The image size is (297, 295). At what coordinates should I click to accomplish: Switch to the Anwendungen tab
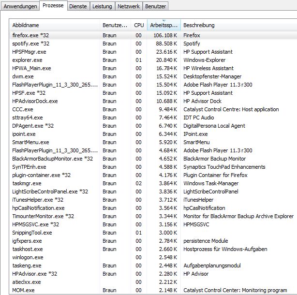point(19,7)
